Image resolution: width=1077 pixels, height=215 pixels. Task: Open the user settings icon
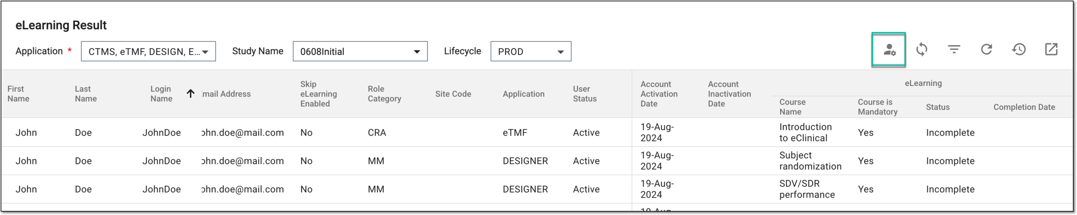pos(889,50)
